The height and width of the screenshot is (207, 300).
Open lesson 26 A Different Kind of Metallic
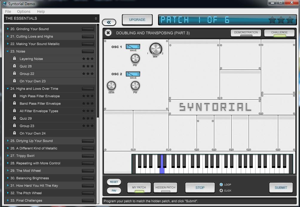pos(50,148)
